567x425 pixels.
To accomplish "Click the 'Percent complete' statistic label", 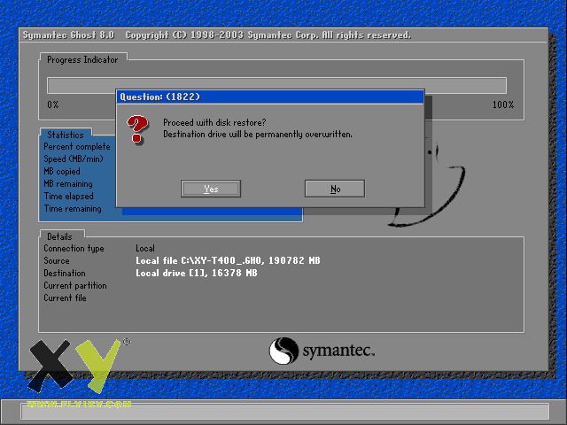I will pyautogui.click(x=77, y=147).
